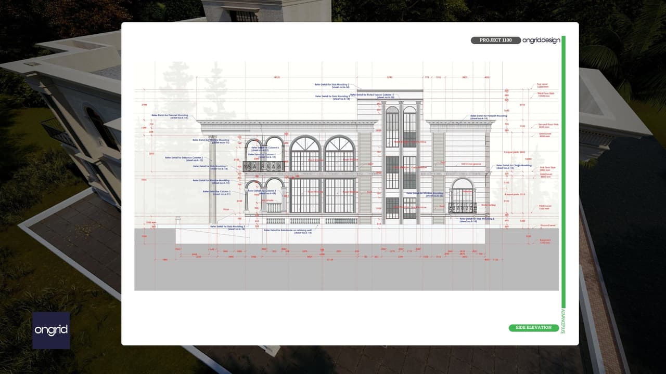Click the ongrid logo badge

click(x=51, y=330)
